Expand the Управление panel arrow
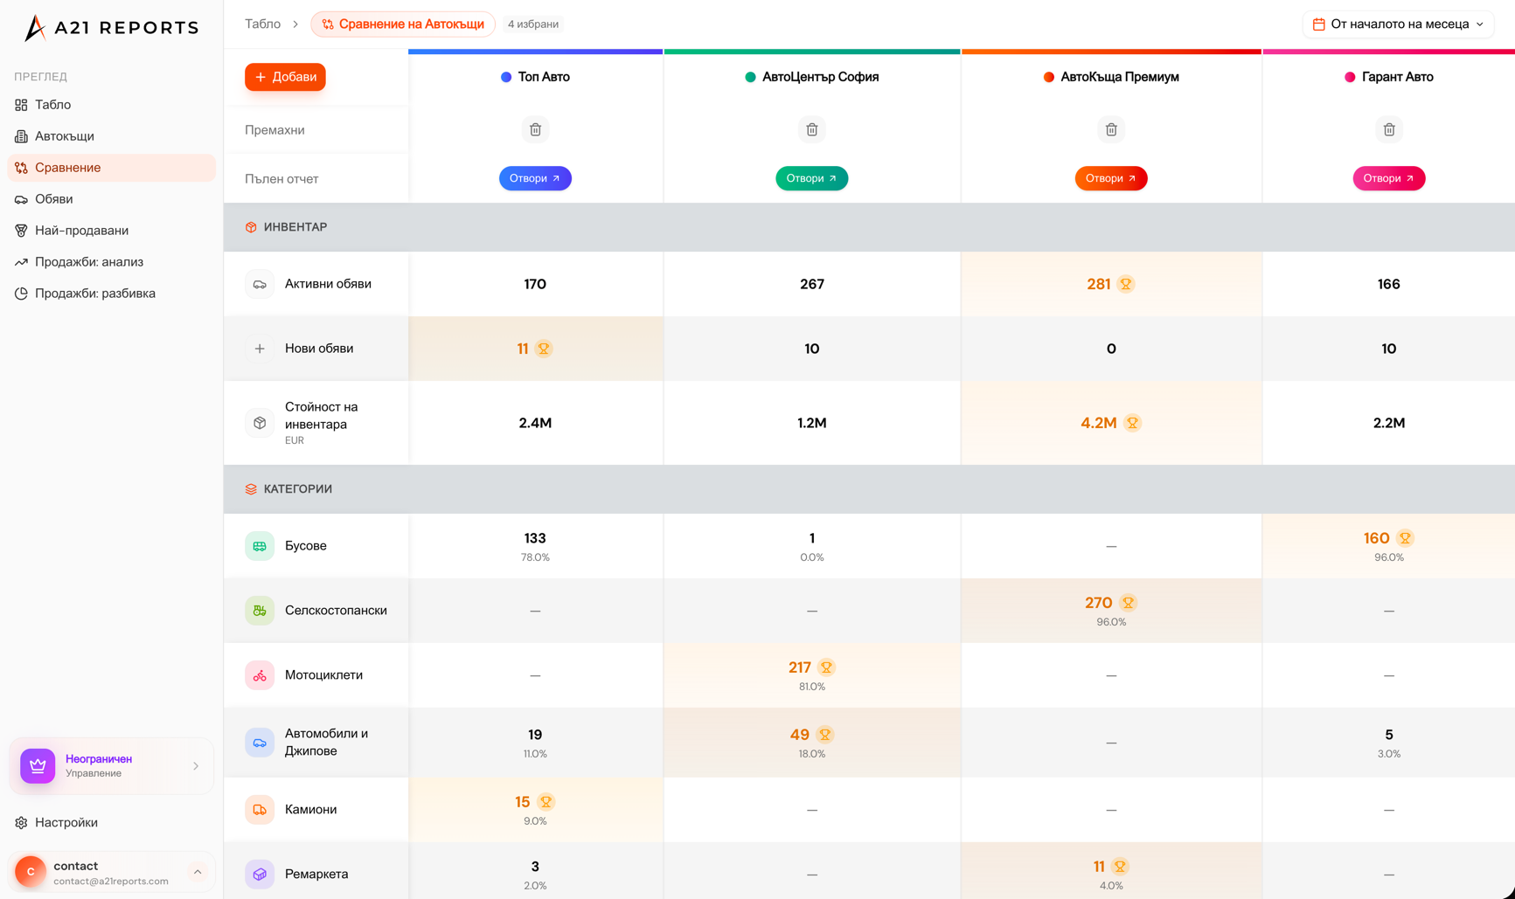 [196, 765]
